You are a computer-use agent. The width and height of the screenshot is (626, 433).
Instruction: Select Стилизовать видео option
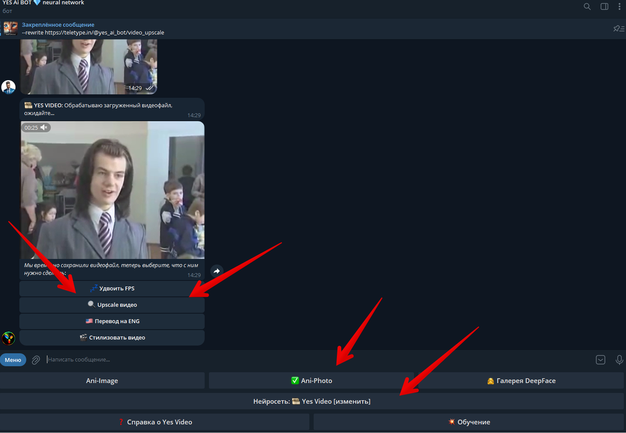click(x=112, y=337)
